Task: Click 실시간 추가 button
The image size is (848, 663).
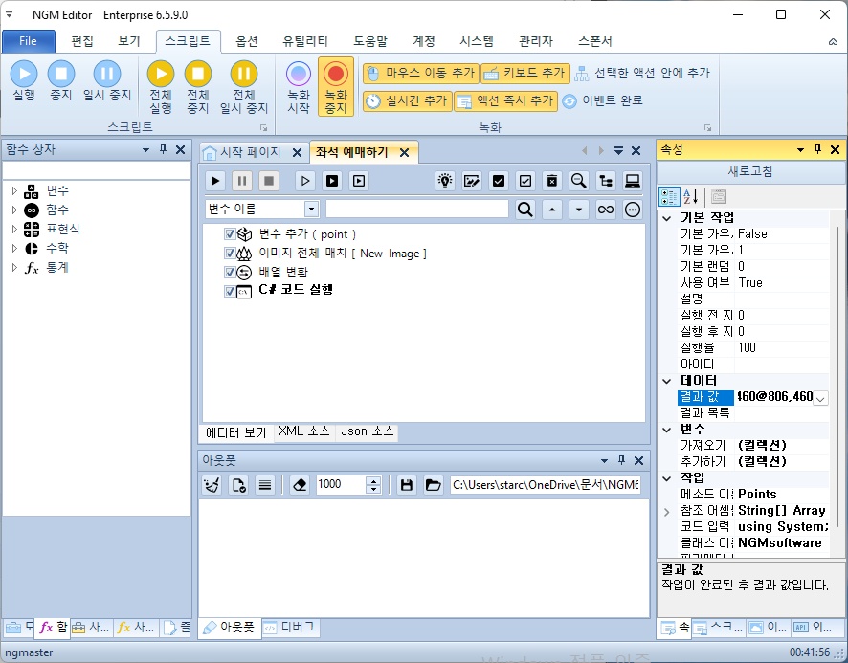Action: click(407, 101)
